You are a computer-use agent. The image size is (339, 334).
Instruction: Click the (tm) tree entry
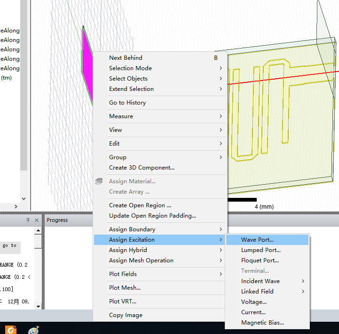click(6, 78)
